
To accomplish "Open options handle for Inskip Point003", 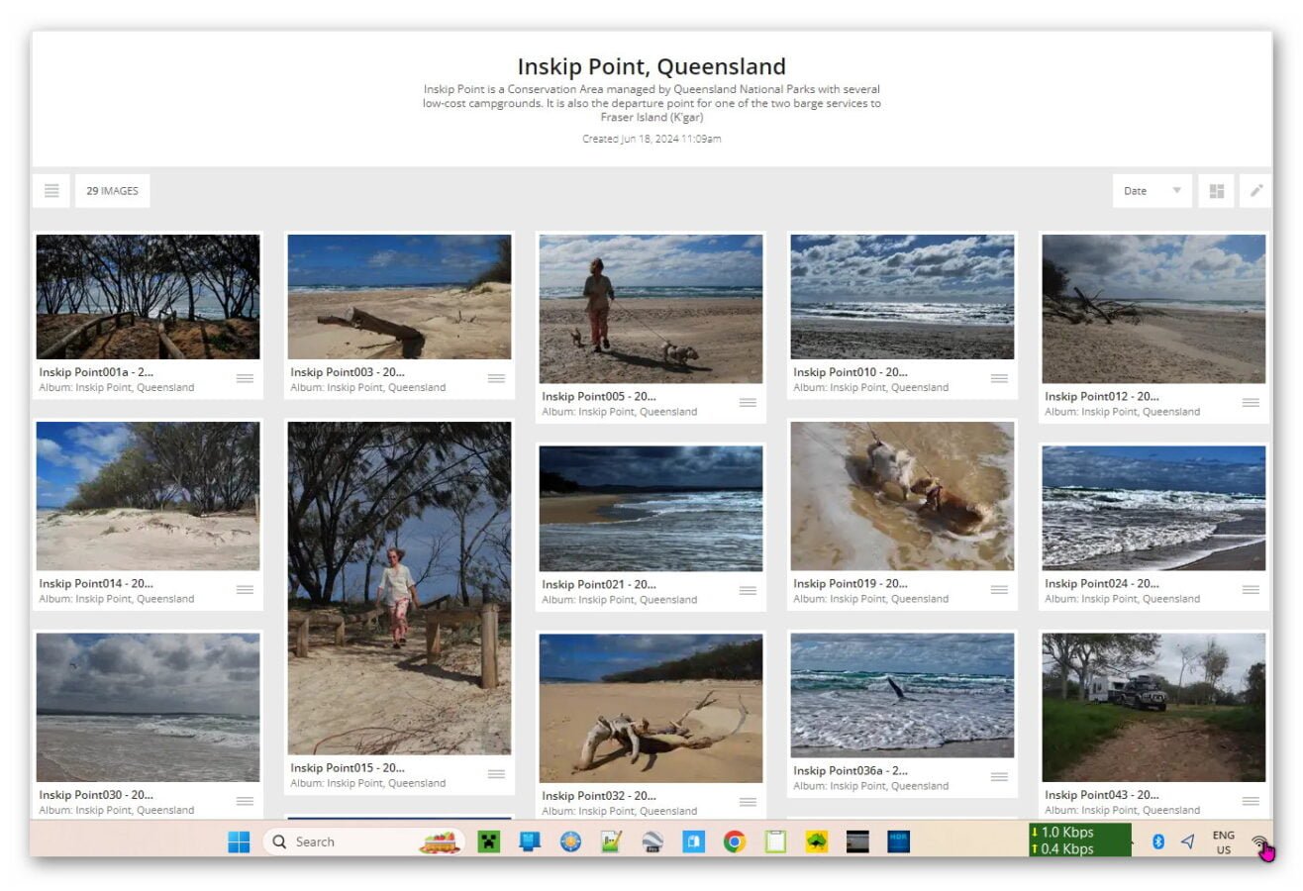I will pos(496,378).
